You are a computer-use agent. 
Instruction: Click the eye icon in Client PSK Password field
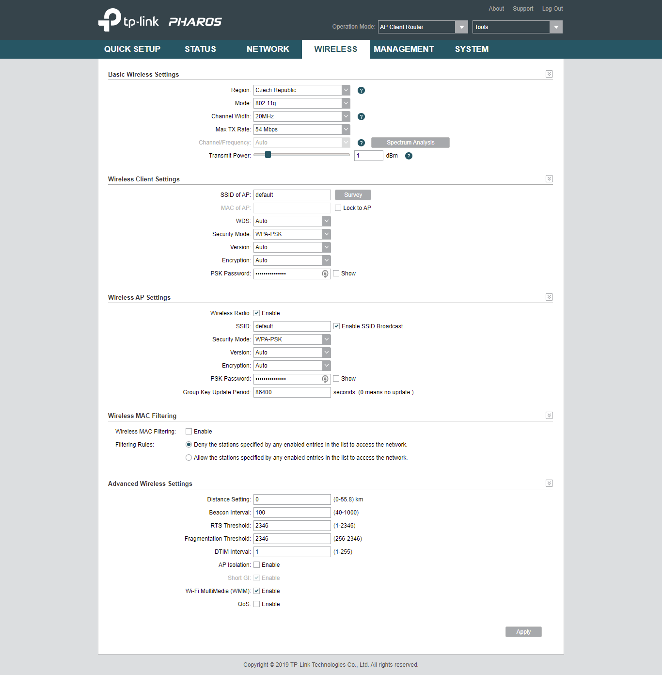[325, 274]
